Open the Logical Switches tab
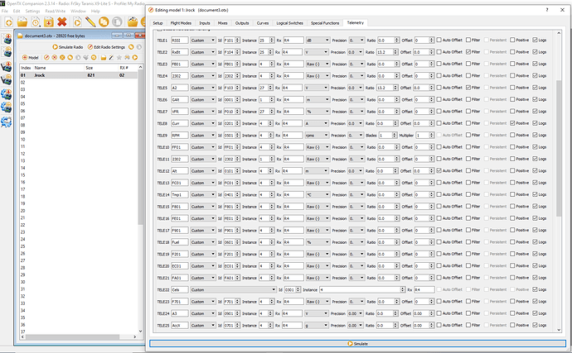572x353 pixels. [289, 23]
